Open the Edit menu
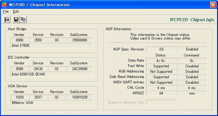218x116 pixels. 16,11
